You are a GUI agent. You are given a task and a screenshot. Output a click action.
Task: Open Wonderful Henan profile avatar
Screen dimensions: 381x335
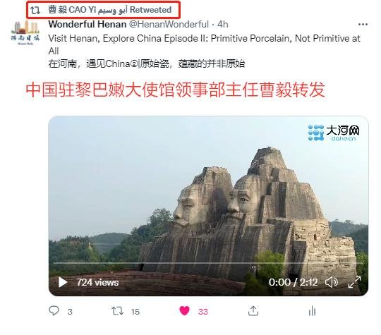(25, 33)
